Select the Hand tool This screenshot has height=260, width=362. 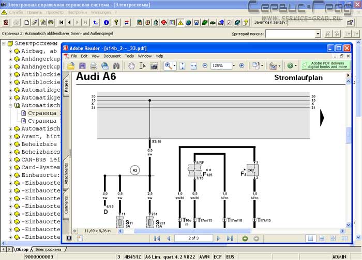[131, 66]
